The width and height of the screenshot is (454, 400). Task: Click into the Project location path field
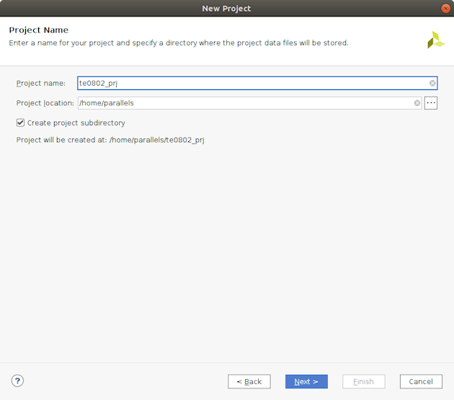(x=245, y=103)
